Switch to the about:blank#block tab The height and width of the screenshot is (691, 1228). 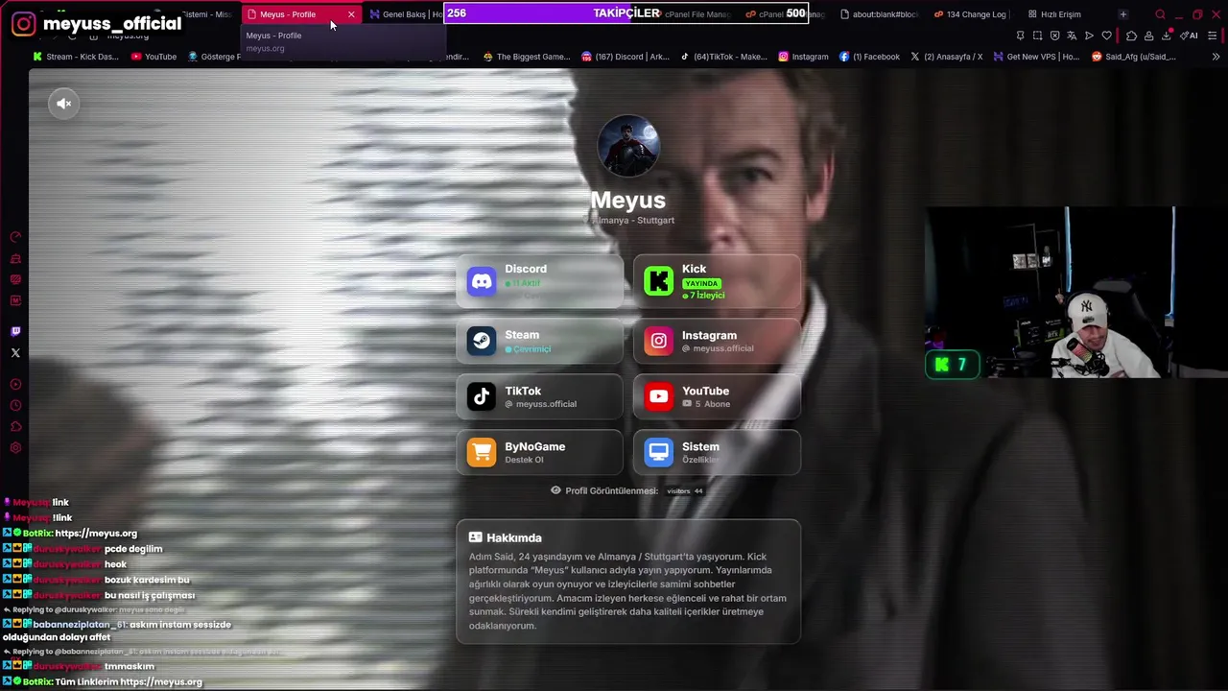879,14
